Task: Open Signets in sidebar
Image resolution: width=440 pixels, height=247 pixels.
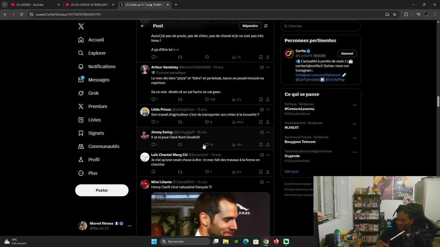Action: 91,133
